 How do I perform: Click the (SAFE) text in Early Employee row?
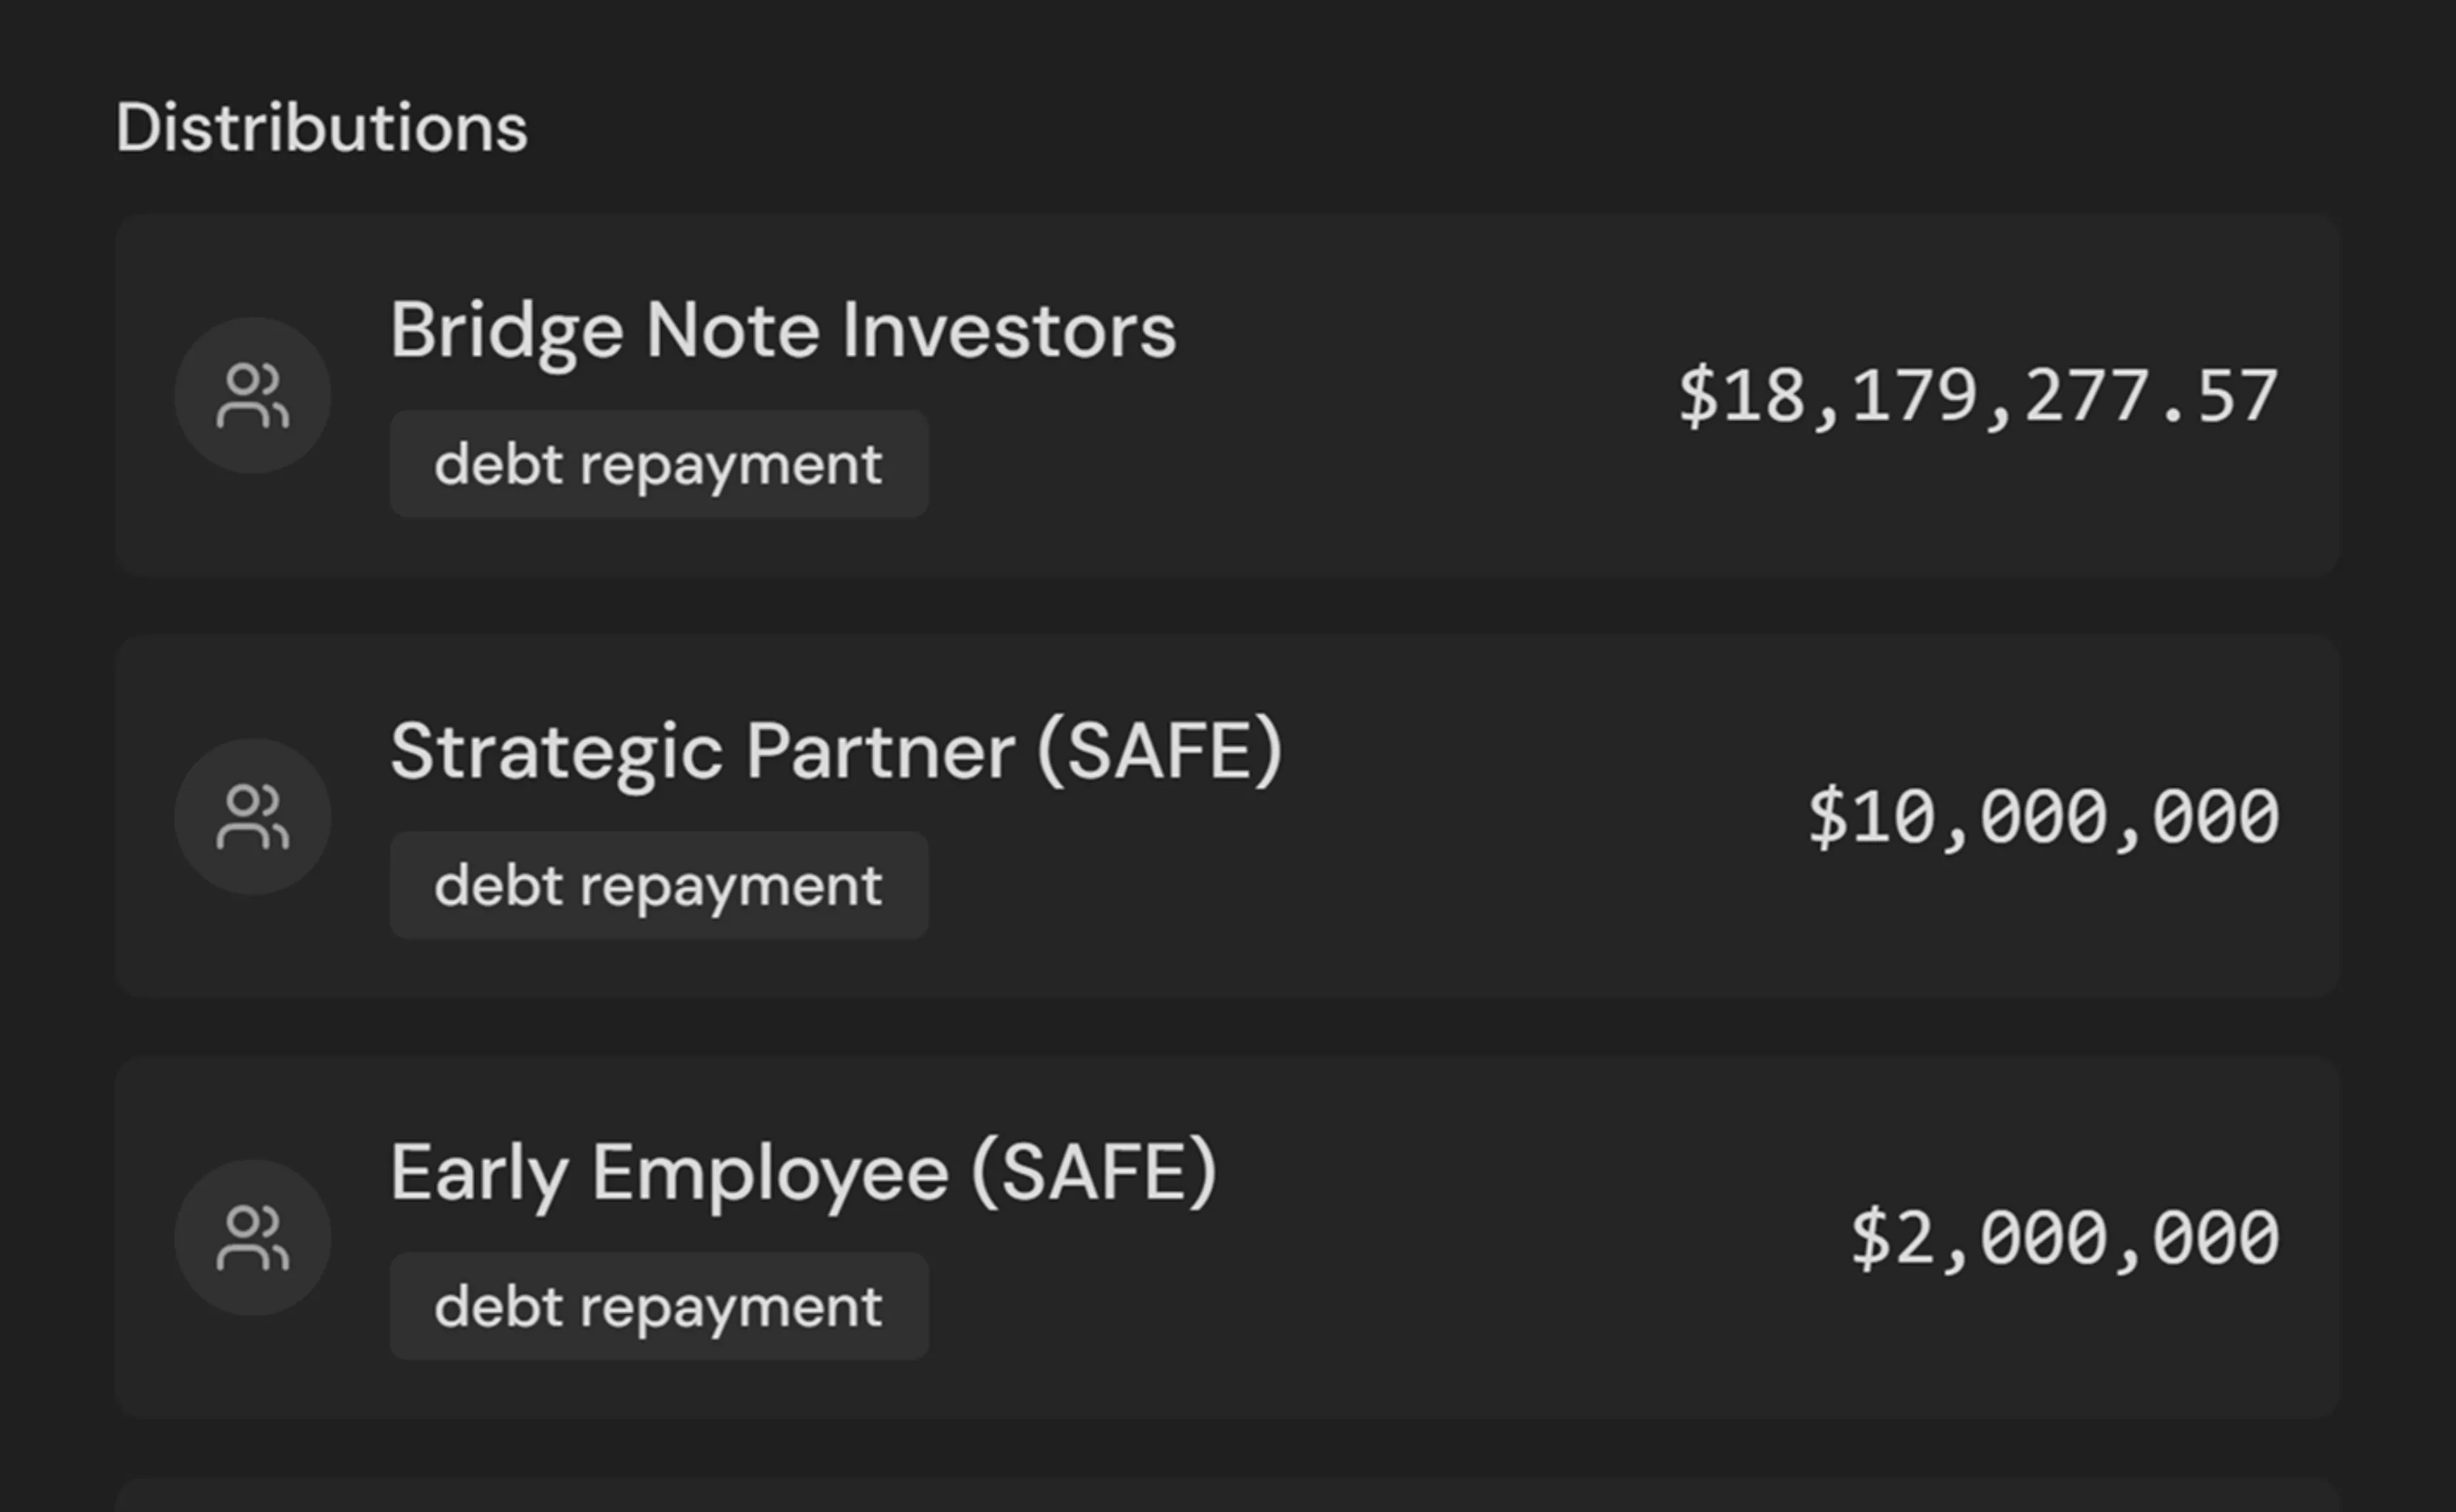click(1093, 1172)
